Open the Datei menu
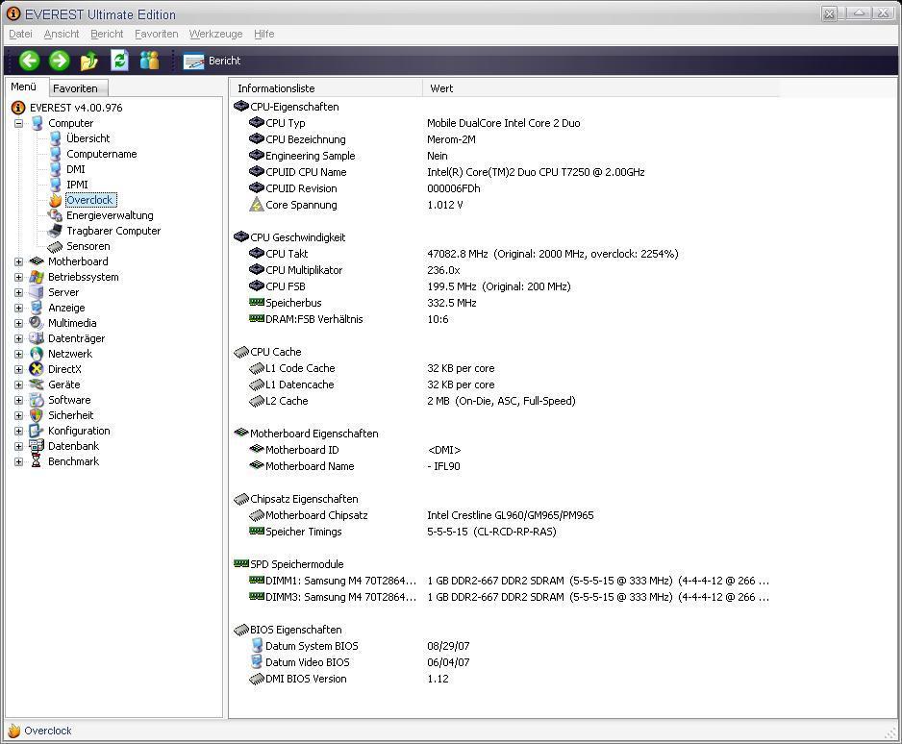Image resolution: width=902 pixels, height=744 pixels. [21, 34]
